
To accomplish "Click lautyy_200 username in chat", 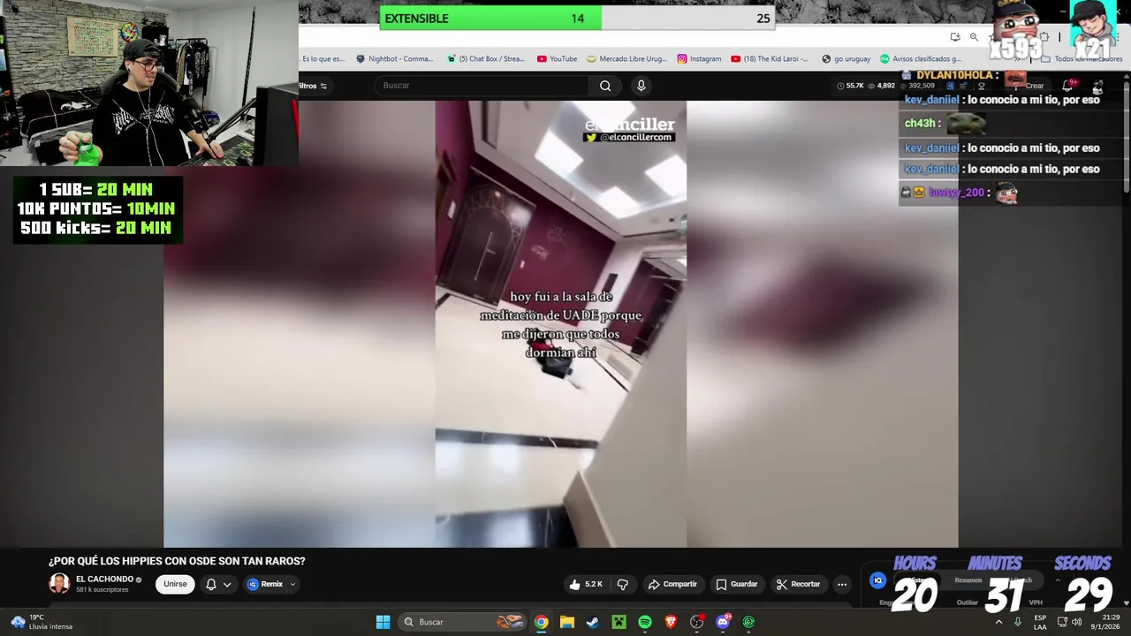I will (x=956, y=193).
